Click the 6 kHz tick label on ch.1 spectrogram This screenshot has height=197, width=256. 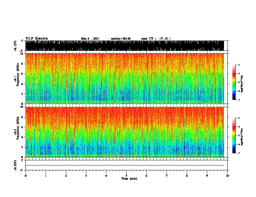coord(23,74)
